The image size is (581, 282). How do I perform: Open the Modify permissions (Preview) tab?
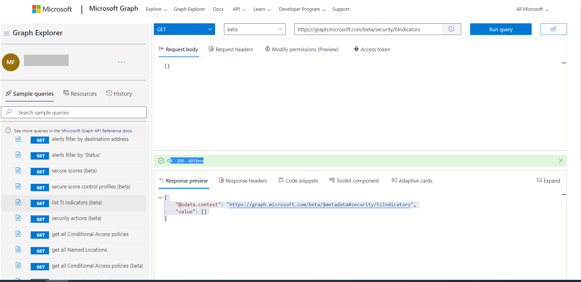[x=302, y=49]
